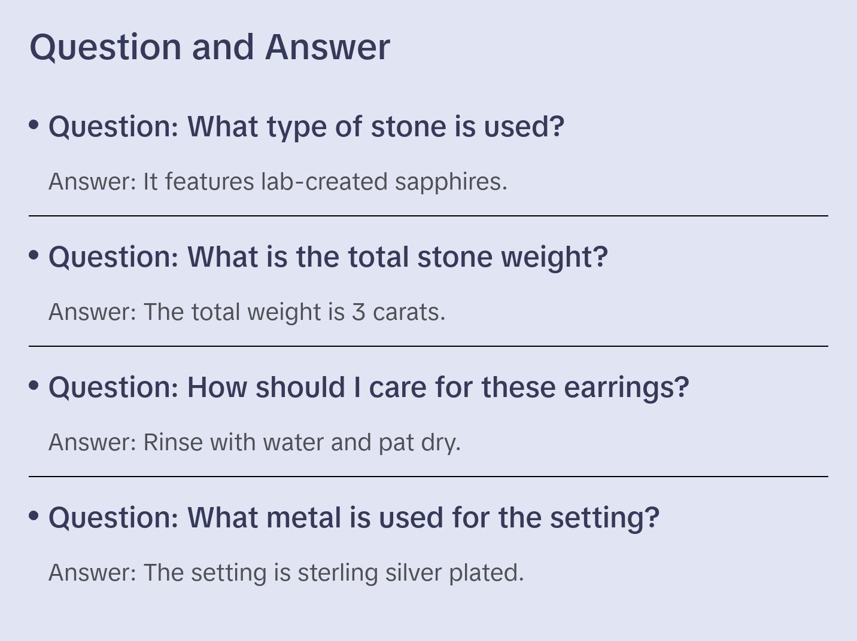This screenshot has width=857, height=641.
Task: Click the answer "The total weight is 3 carats."
Action: [x=247, y=312]
